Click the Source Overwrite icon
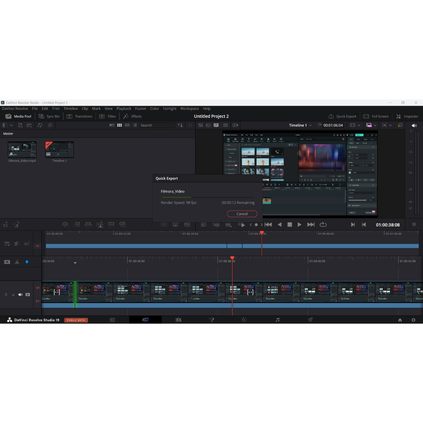Image resolution: width=423 pixels, height=423 pixels. (x=122, y=224)
